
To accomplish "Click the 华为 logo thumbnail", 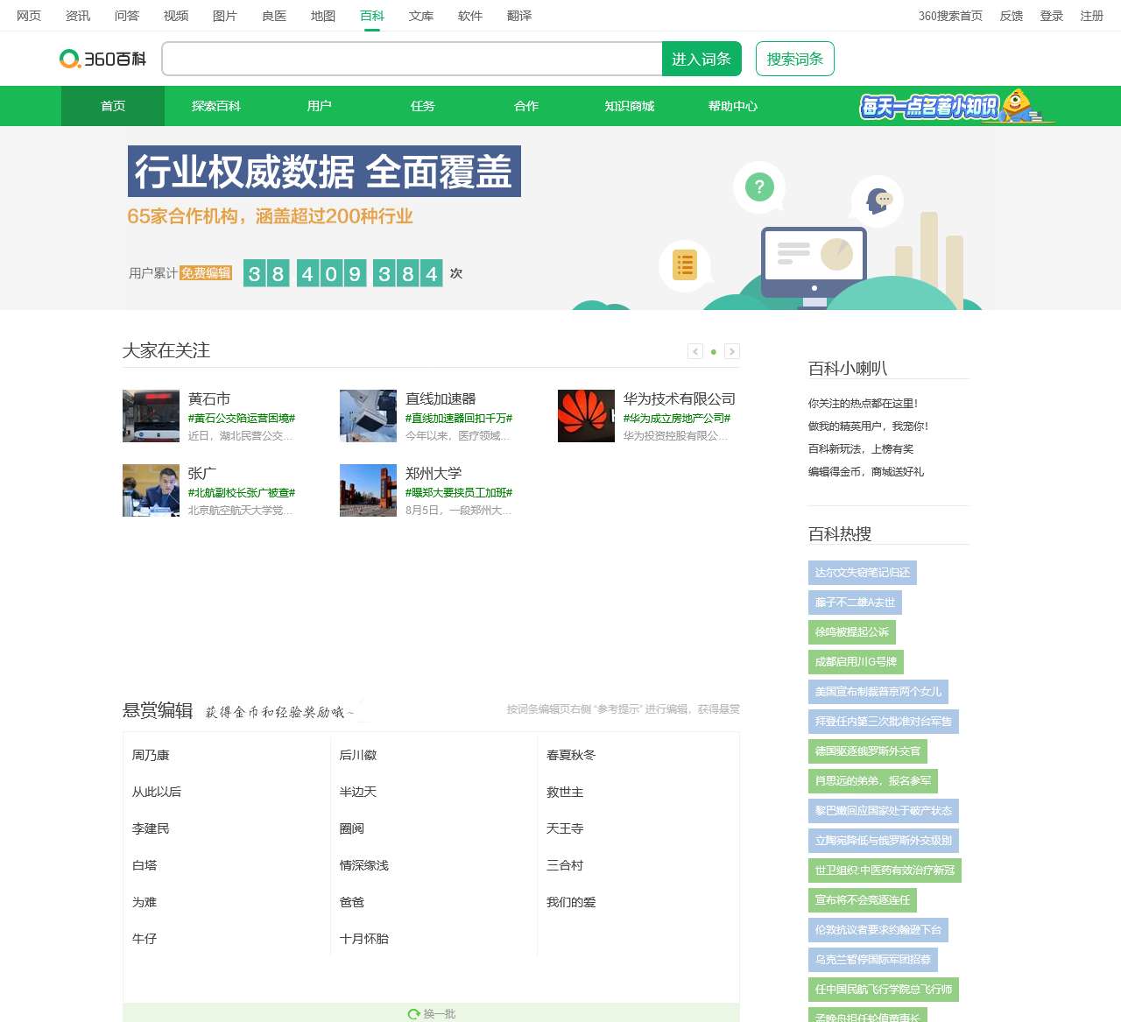I will (585, 416).
